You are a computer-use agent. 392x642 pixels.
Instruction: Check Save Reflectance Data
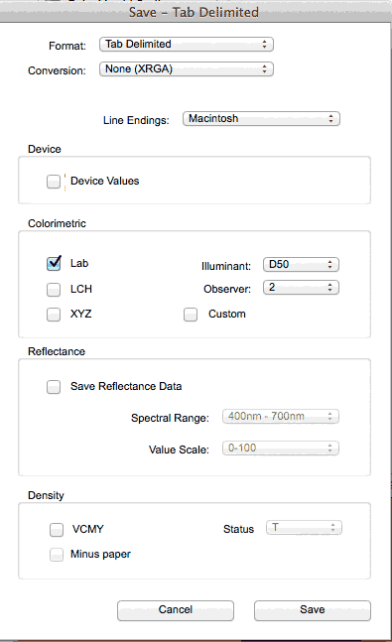point(54,387)
